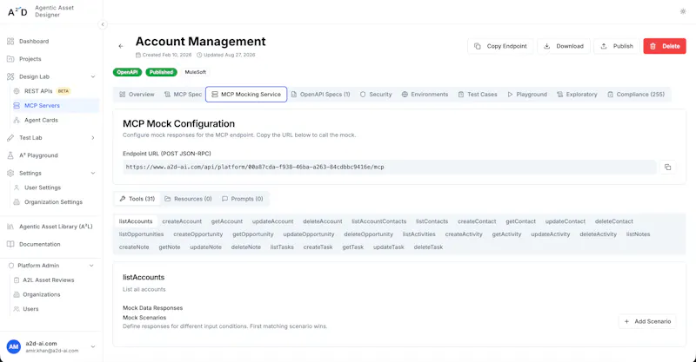Click the OpenAPI green badge
696x362 pixels.
tap(127, 72)
